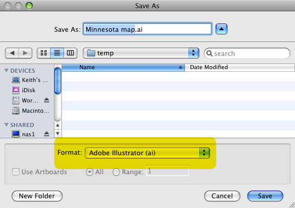Click the Save button

click(x=265, y=196)
